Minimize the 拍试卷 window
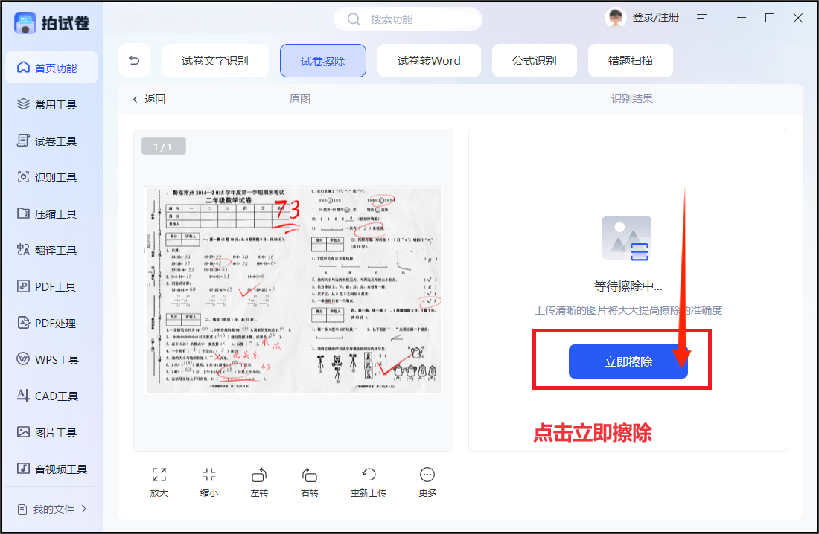This screenshot has width=819, height=534. (x=741, y=18)
